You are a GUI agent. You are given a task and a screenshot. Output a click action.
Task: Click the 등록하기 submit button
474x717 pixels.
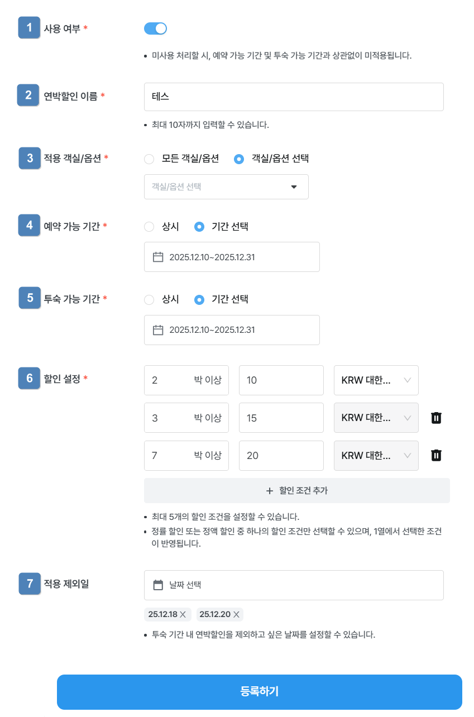click(259, 692)
